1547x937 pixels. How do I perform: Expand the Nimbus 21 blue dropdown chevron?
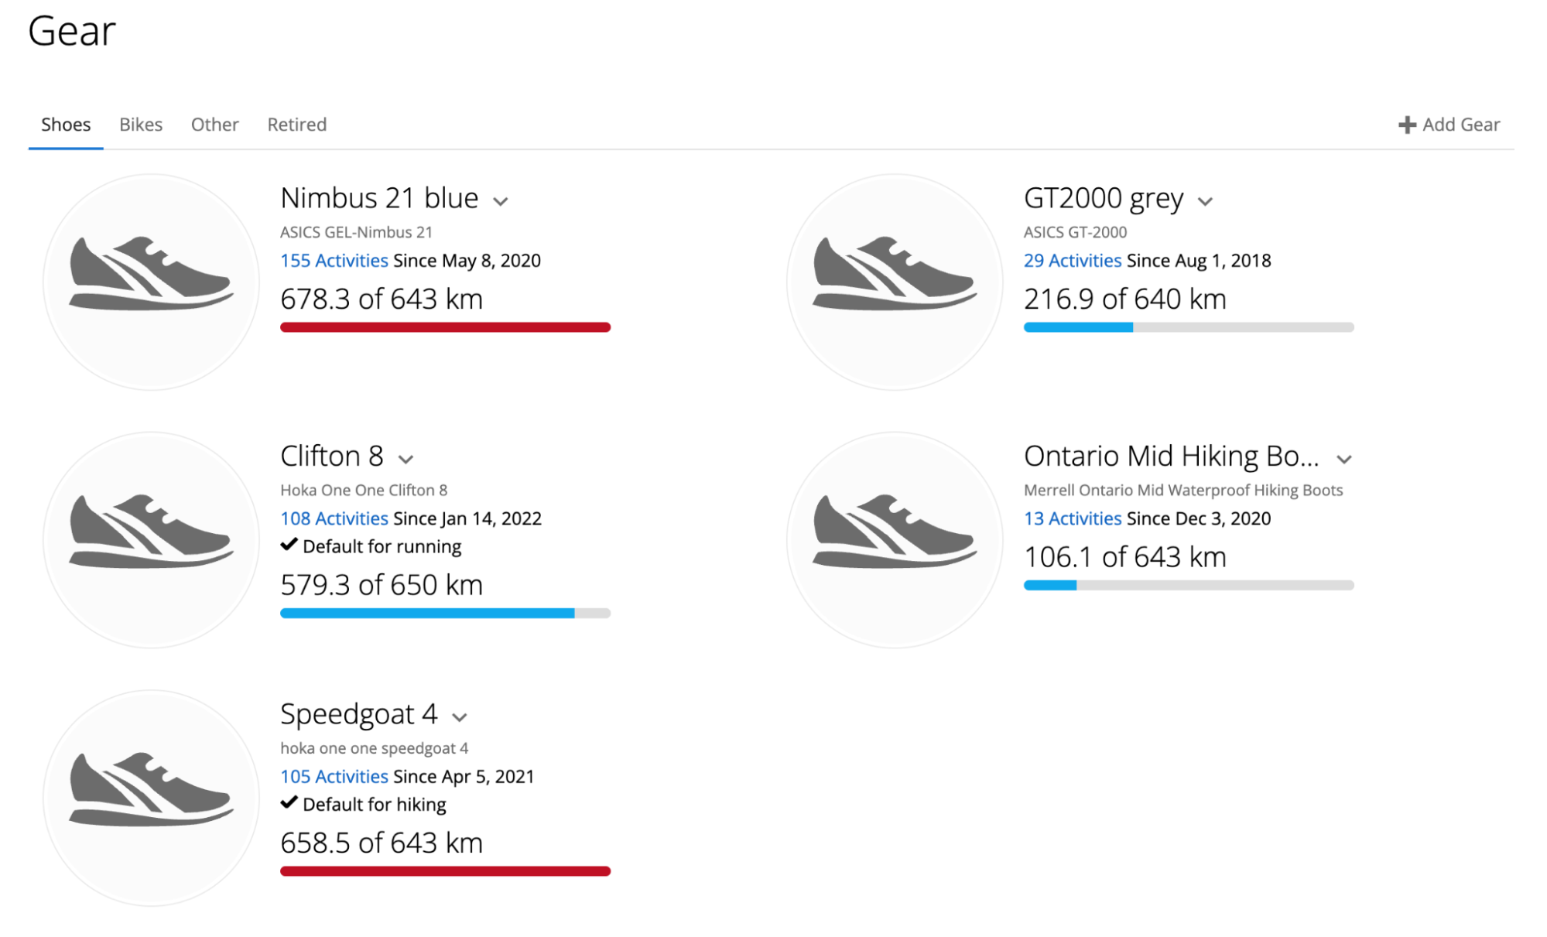(x=501, y=201)
